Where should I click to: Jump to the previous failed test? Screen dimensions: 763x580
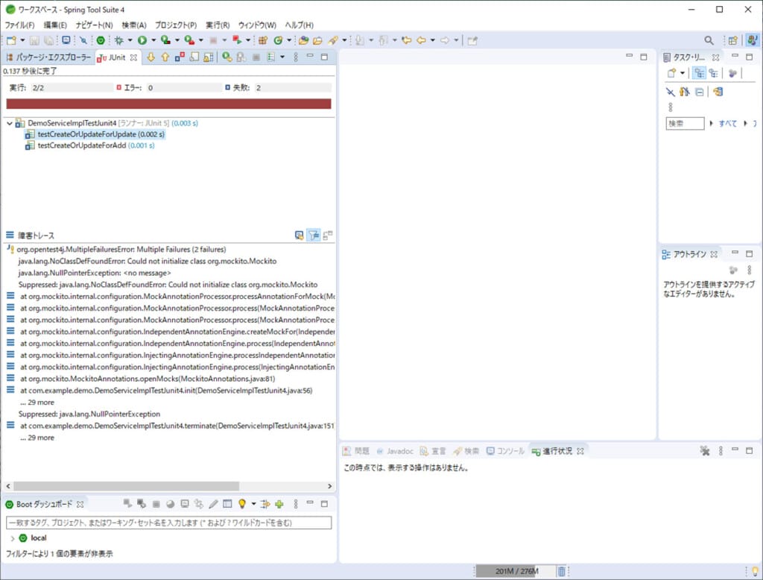[165, 57]
